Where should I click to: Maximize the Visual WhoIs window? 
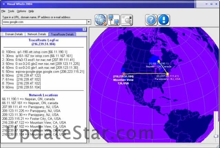pyautogui.click(x=211, y=4)
